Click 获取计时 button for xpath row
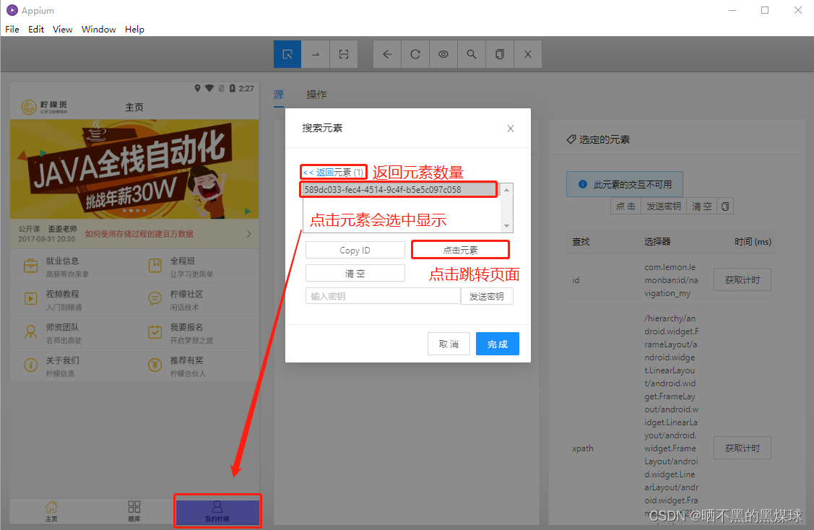This screenshot has width=814, height=530. (x=742, y=448)
